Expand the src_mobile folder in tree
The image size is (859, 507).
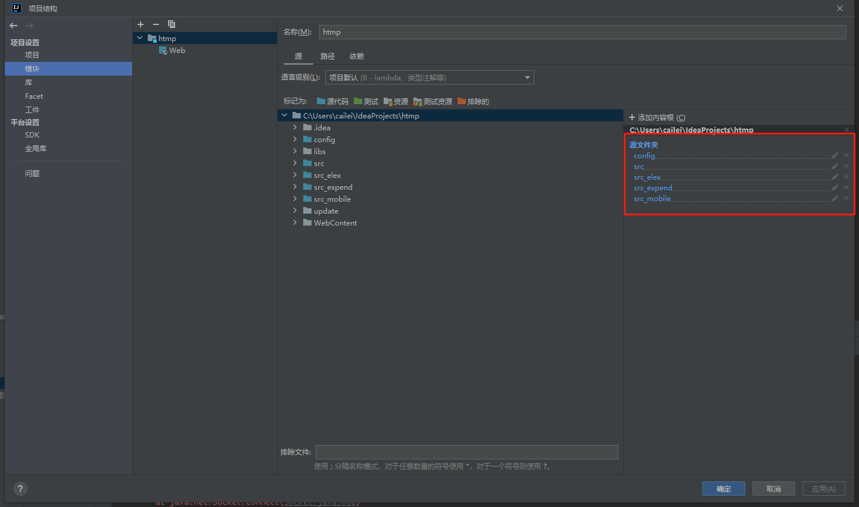295,199
